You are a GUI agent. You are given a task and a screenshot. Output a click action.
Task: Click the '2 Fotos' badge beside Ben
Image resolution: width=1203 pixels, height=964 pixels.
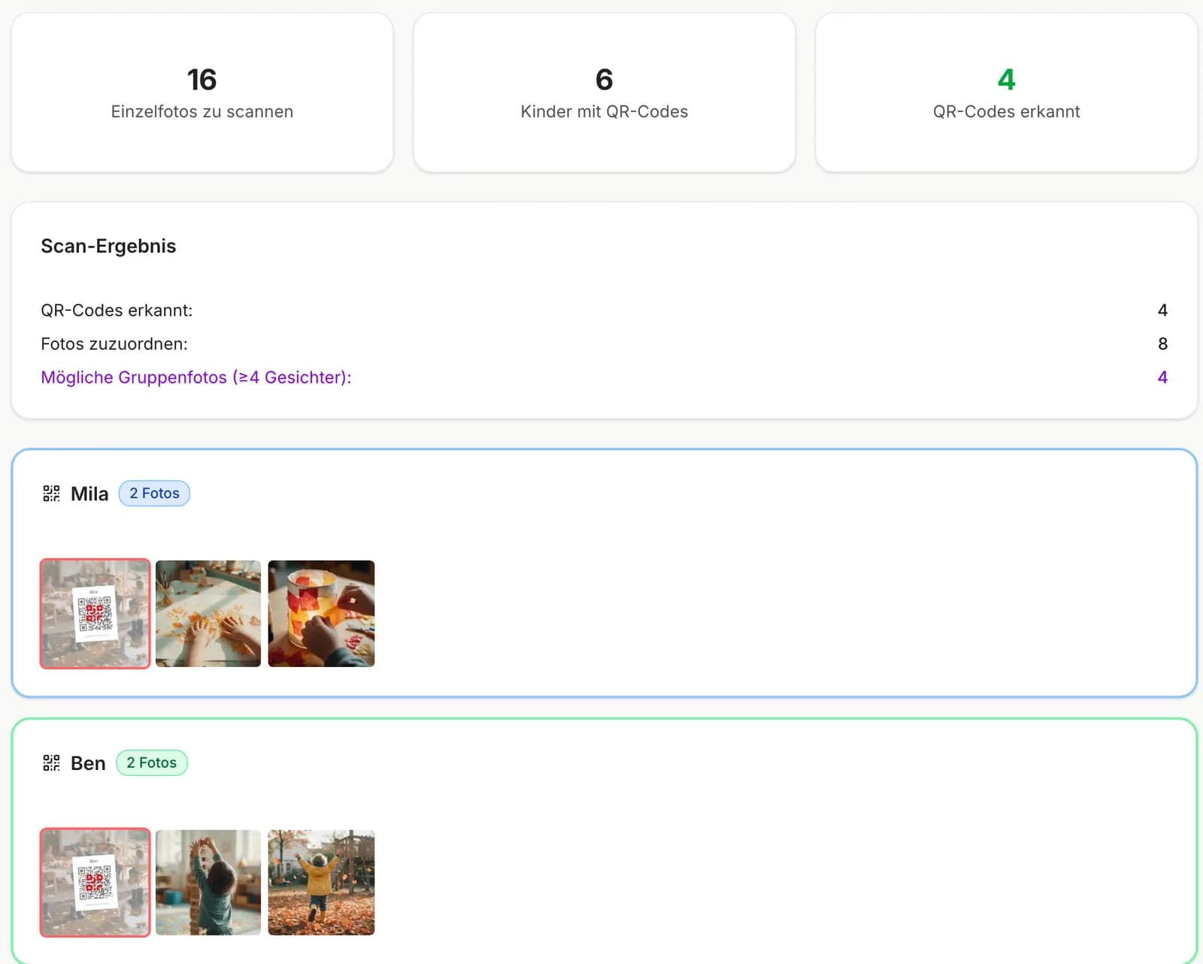point(151,762)
